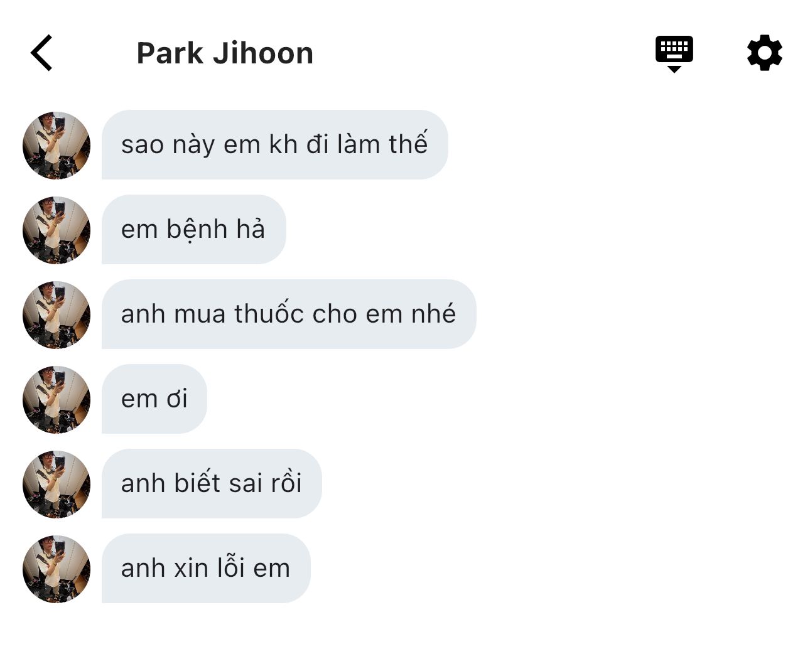The image size is (810, 654).
Task: Tap avatar beside "anh biết sai rồi"
Action: (57, 484)
